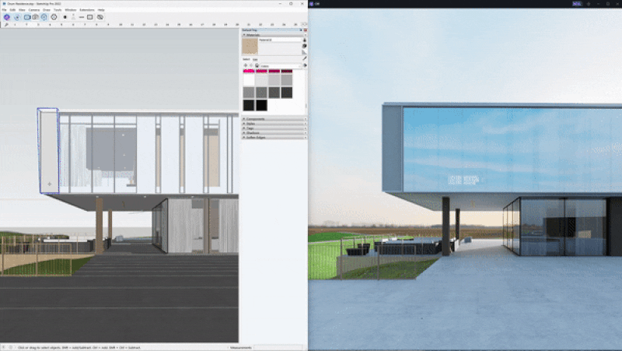Click the round dial toolbar icon

pyautogui.click(x=54, y=17)
